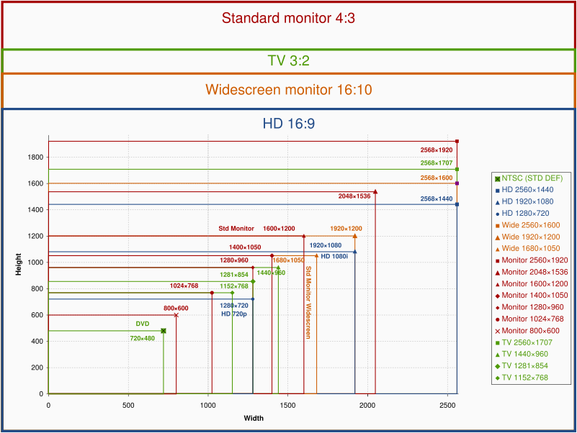Image resolution: width=577 pixels, height=433 pixels.
Task: Click the red X marker at 800×600
Action: tap(176, 315)
